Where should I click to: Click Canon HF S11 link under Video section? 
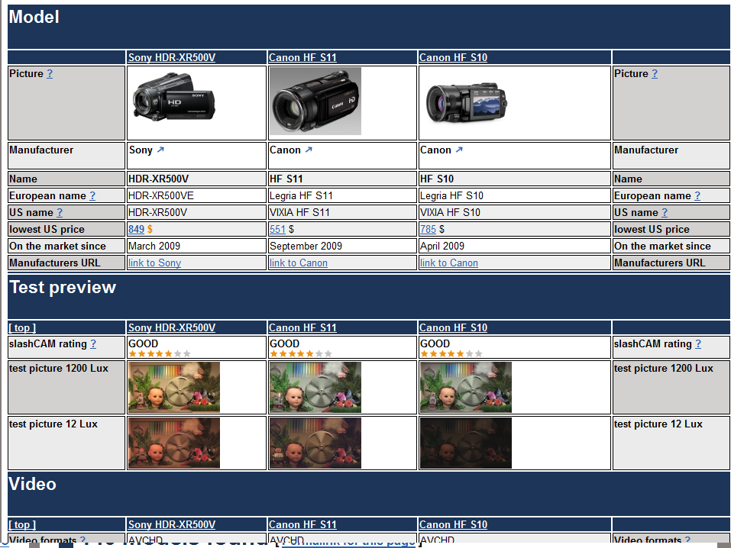302,524
